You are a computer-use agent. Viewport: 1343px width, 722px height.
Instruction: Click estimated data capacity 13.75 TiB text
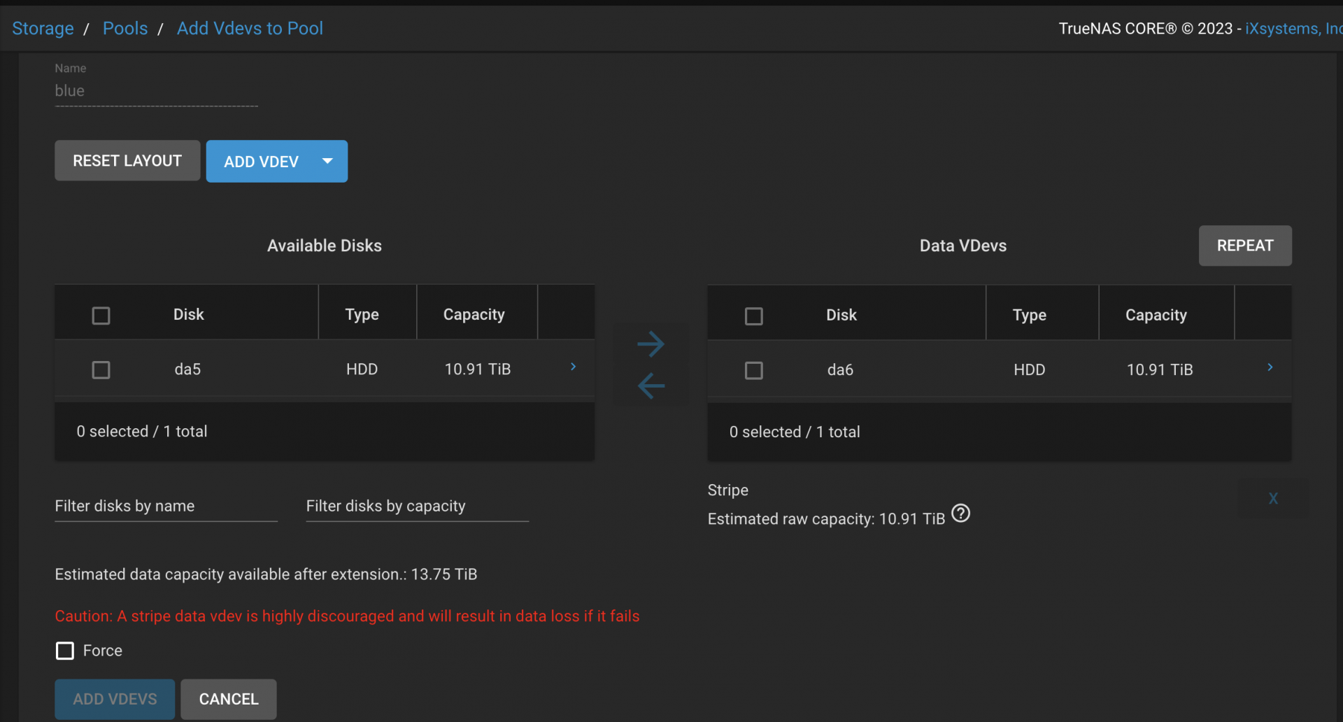pos(266,574)
